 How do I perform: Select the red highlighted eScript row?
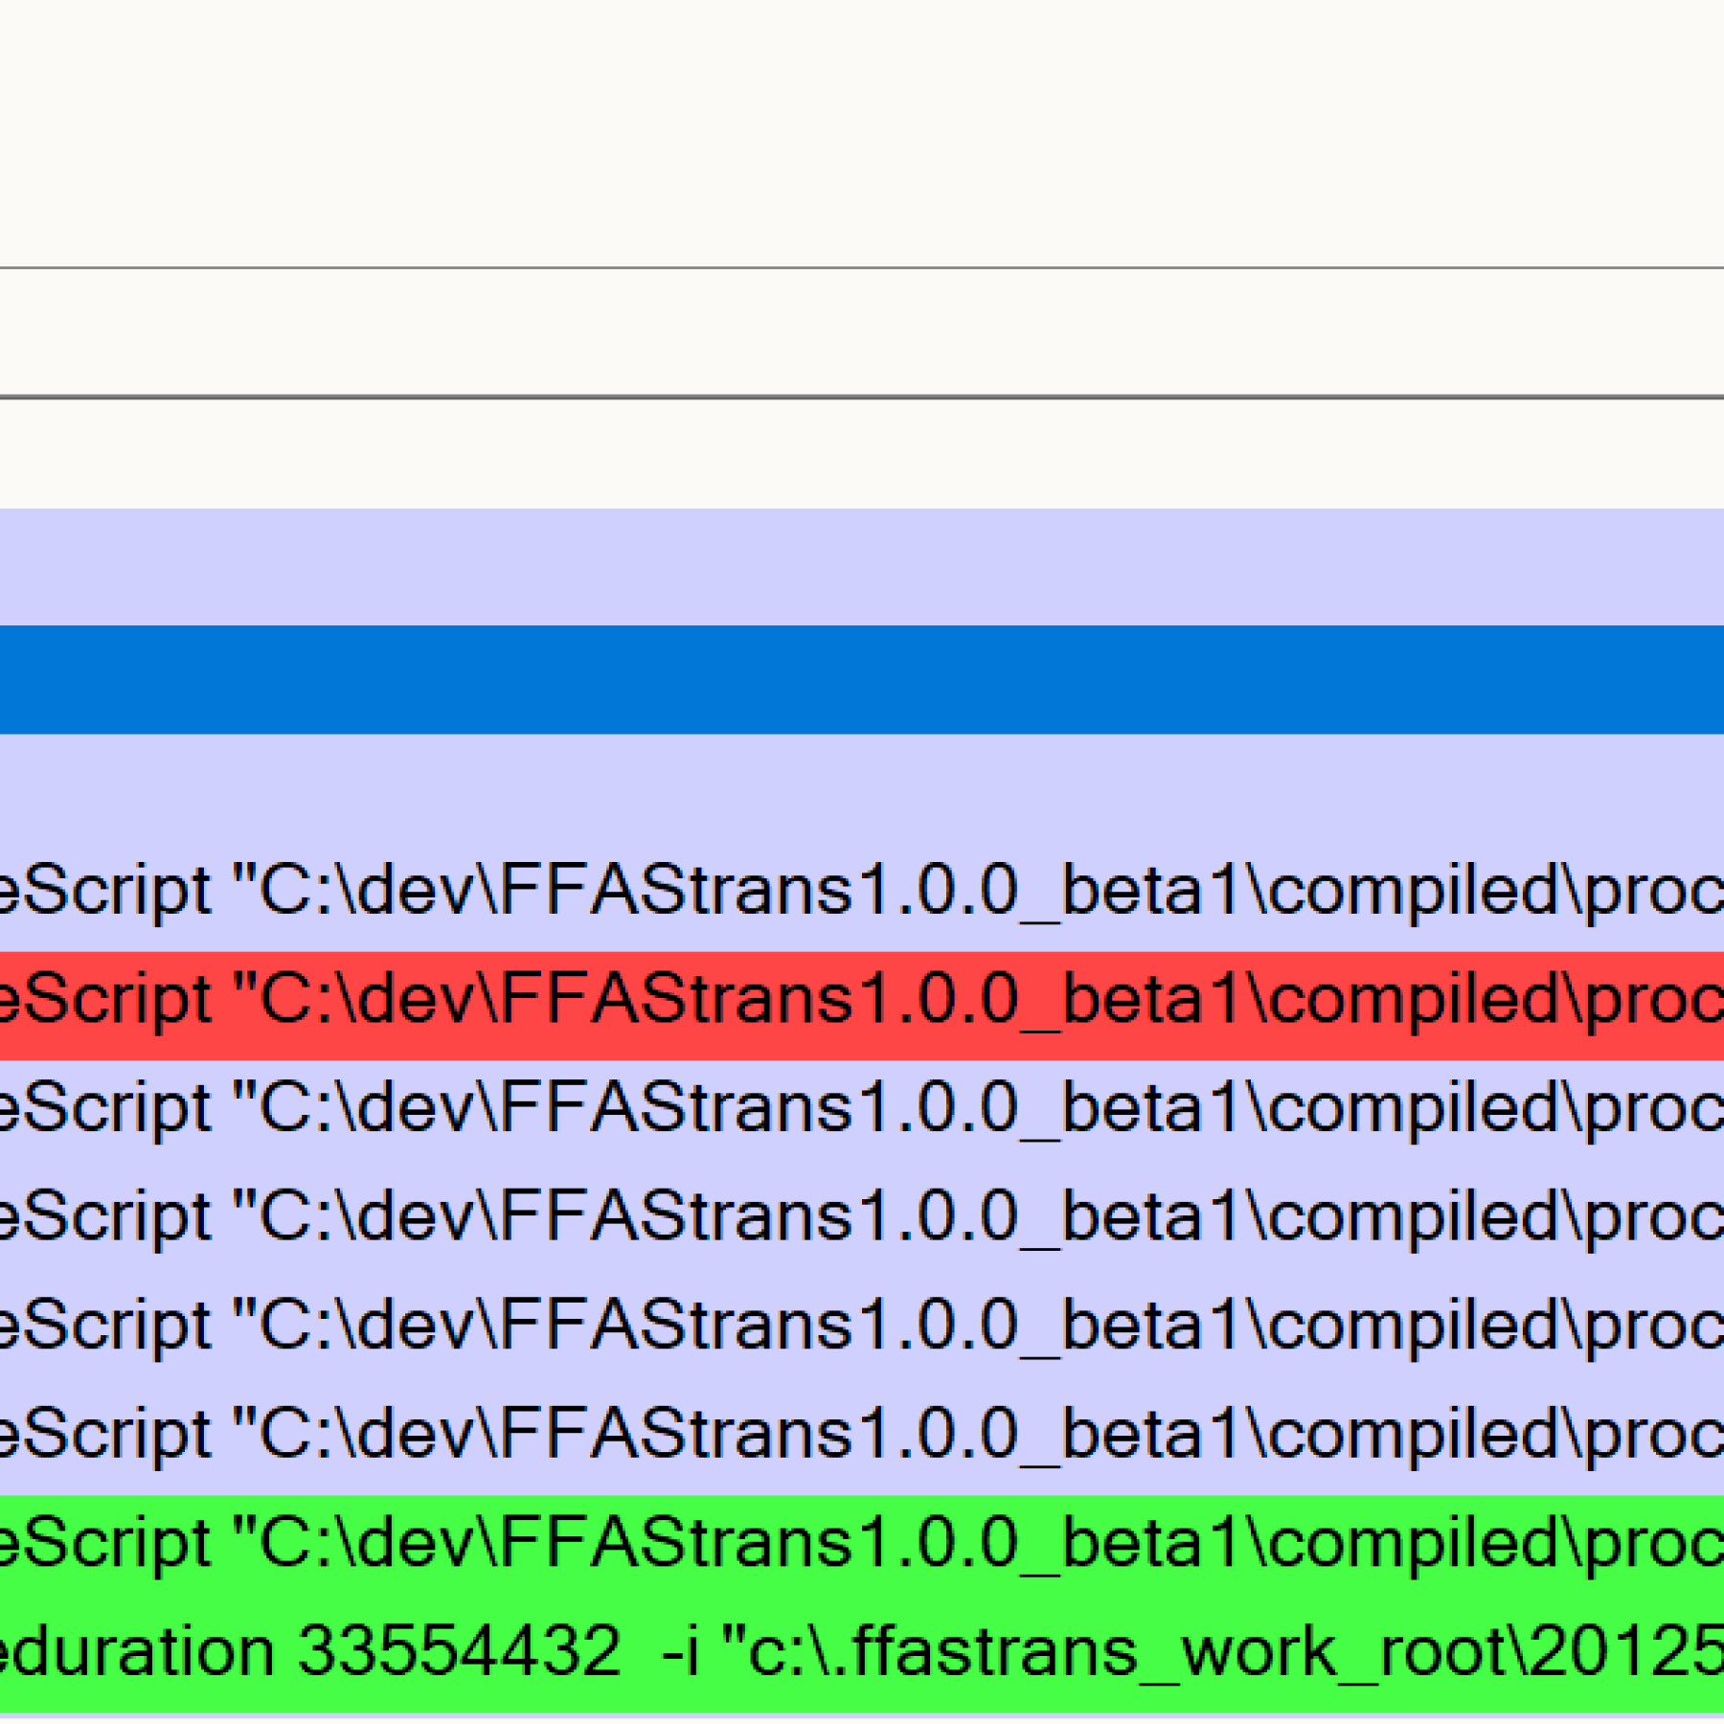tap(862, 1005)
